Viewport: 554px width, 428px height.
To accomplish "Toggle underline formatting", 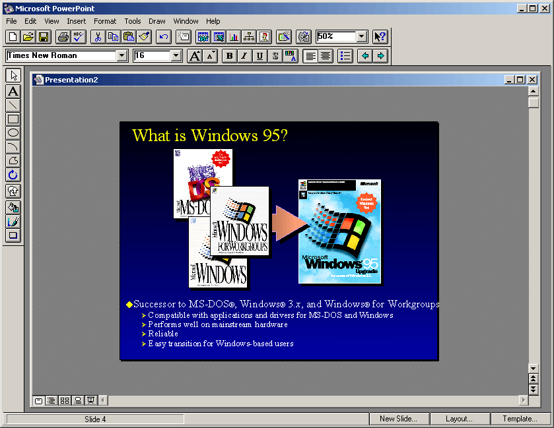I will 260,56.
